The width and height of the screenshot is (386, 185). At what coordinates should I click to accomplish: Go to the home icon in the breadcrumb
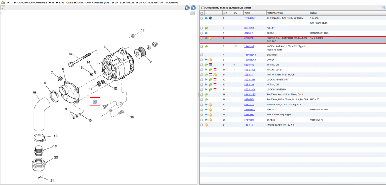3,2
